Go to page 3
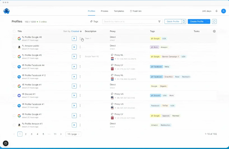Viewport: 229px width, 149px height. [x=32, y=134]
